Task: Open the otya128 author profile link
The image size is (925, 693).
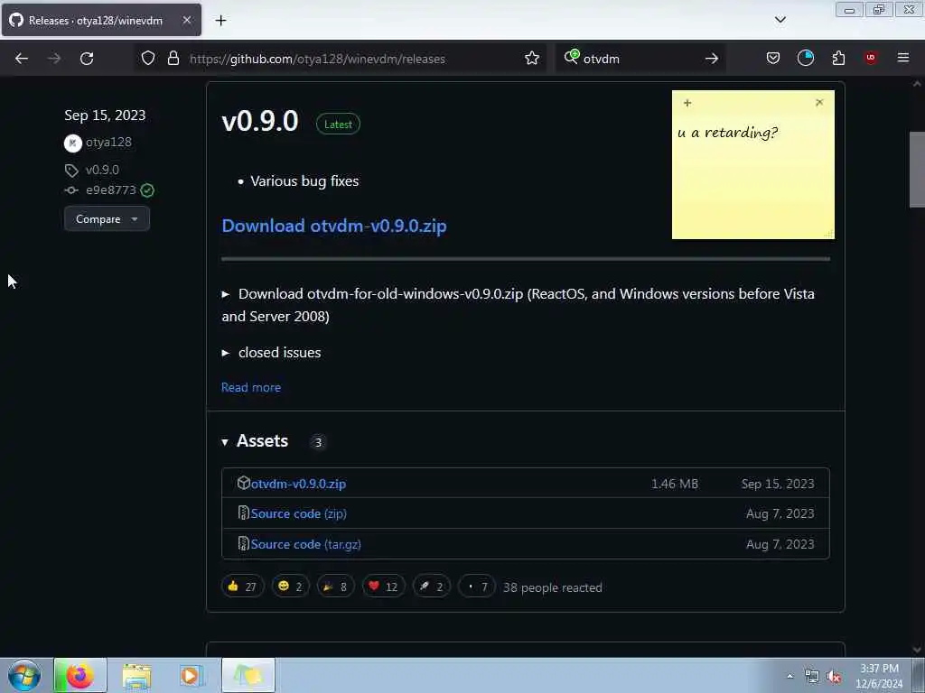Action: (x=108, y=142)
